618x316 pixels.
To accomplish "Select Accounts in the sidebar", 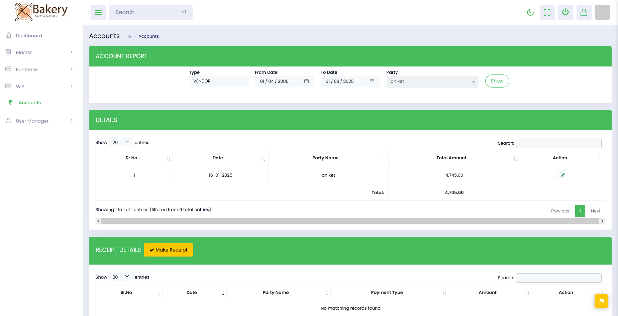I will tap(30, 103).
